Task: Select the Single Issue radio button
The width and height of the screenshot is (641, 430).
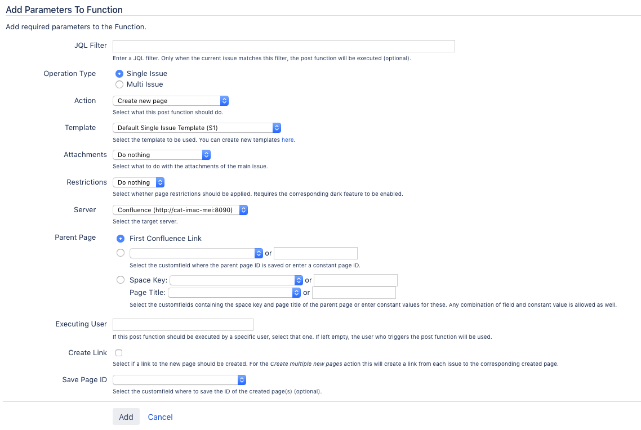Action: coord(119,74)
